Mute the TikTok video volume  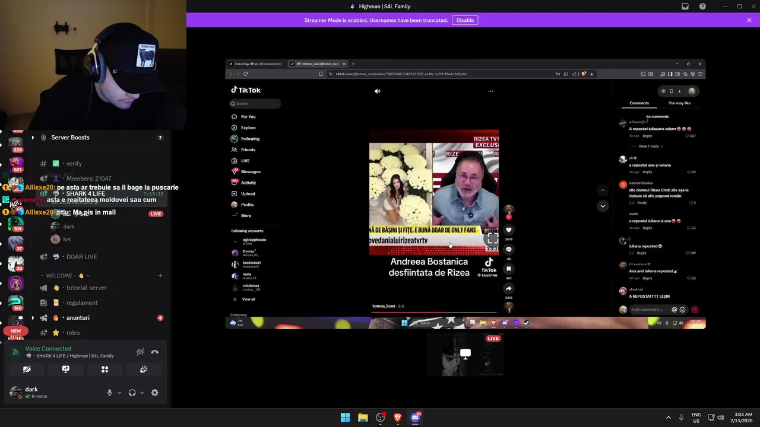377,91
